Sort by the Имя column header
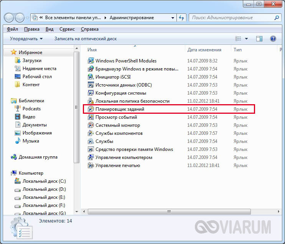Viewport: 285px width, 244px height. tap(92, 50)
